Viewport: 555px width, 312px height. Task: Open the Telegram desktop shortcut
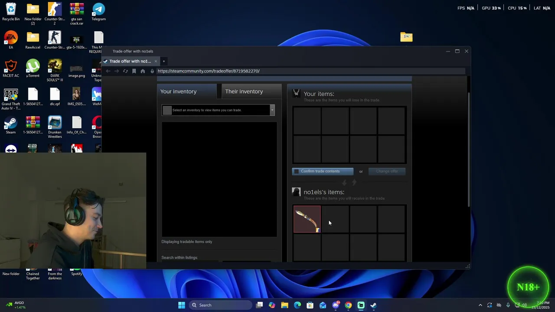click(x=98, y=12)
